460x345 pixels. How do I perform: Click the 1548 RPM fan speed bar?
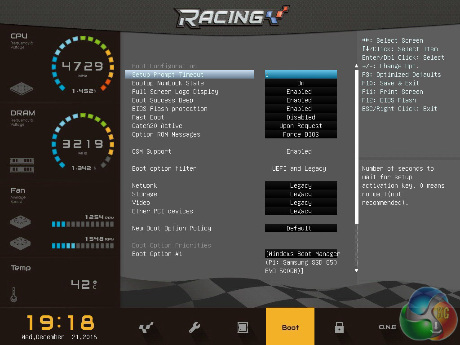point(83,246)
